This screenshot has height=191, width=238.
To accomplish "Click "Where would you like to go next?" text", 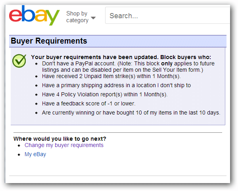I will 60,139.
